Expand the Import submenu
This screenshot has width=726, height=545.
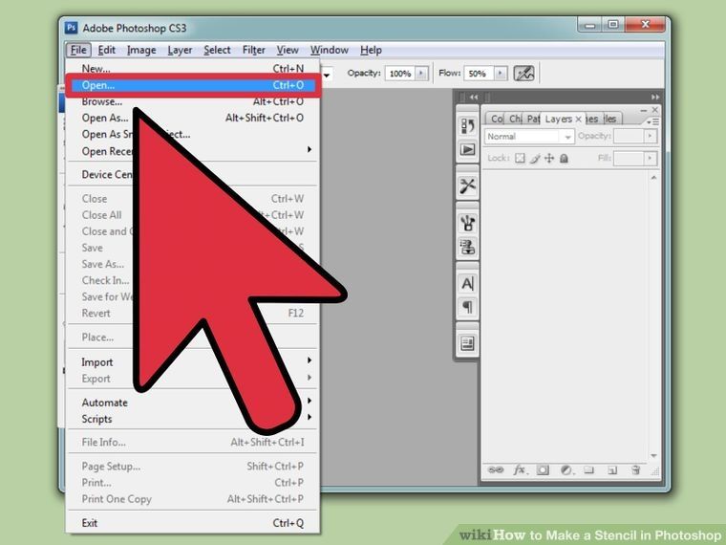tap(310, 360)
